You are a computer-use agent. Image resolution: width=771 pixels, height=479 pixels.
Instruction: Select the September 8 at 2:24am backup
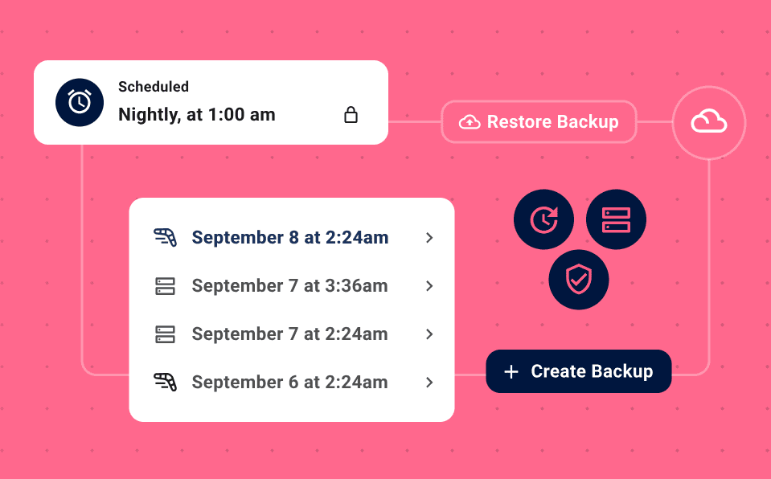pyautogui.click(x=292, y=238)
